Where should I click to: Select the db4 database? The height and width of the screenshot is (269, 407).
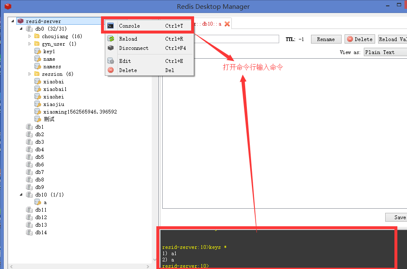(x=39, y=150)
